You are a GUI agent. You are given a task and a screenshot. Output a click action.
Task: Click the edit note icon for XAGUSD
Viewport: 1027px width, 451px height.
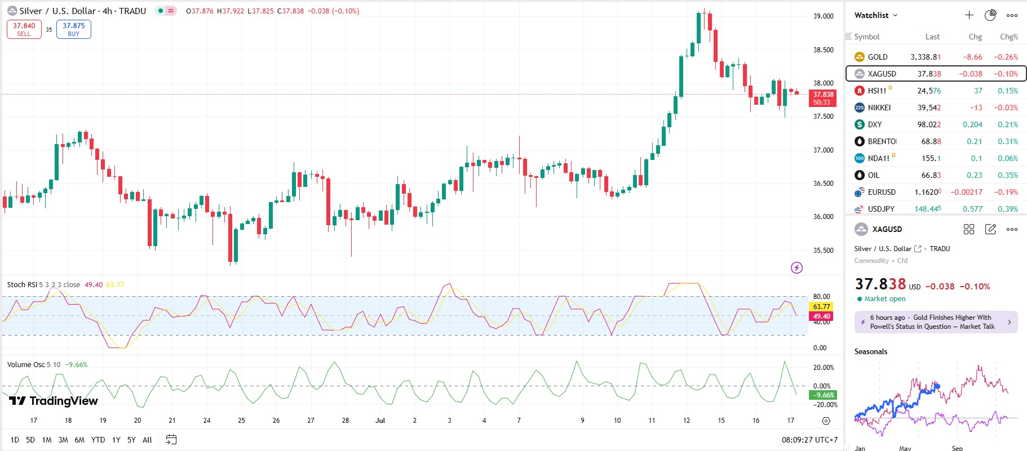pos(990,229)
